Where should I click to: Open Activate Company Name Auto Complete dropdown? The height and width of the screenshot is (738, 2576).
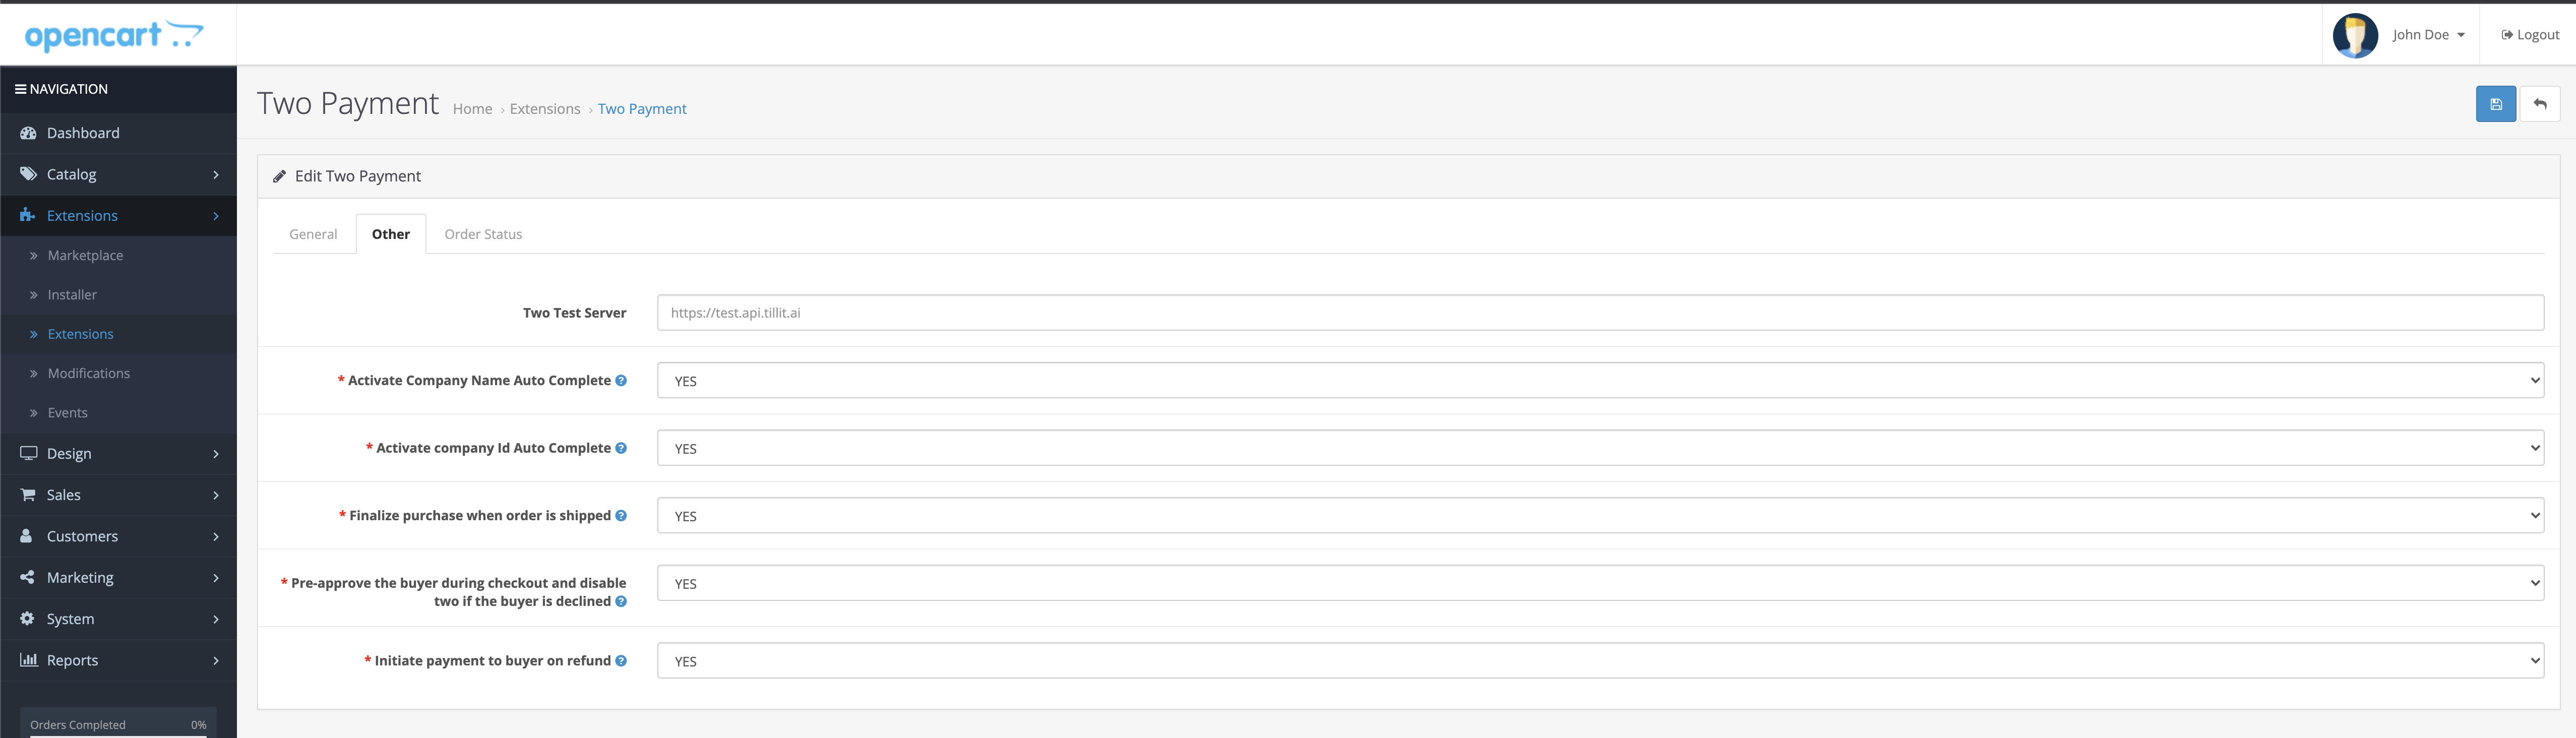point(1600,380)
